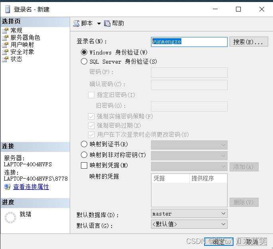Screen dimensions: 273x249
Task: Toggle 强制实施密码策略(F) checkbox
Action: click(x=91, y=117)
